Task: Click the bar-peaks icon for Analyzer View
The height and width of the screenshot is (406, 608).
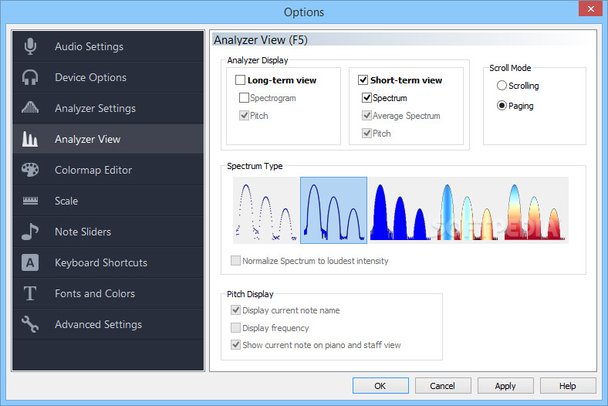Action: tap(30, 139)
